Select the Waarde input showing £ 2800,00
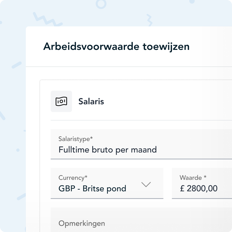The height and width of the screenshot is (232, 232). pos(200,188)
